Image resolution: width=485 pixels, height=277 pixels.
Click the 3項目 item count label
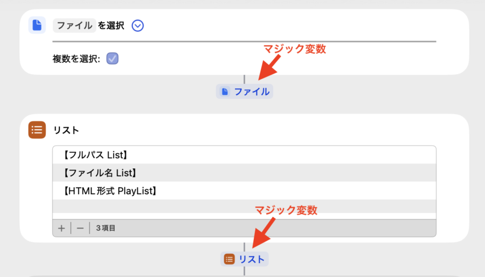106,228
